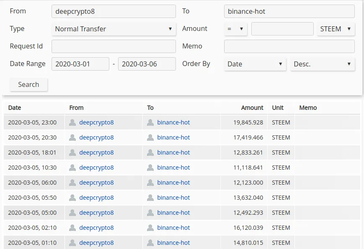Click the Unit column header
The height and width of the screenshot is (249, 364).
coord(278,108)
